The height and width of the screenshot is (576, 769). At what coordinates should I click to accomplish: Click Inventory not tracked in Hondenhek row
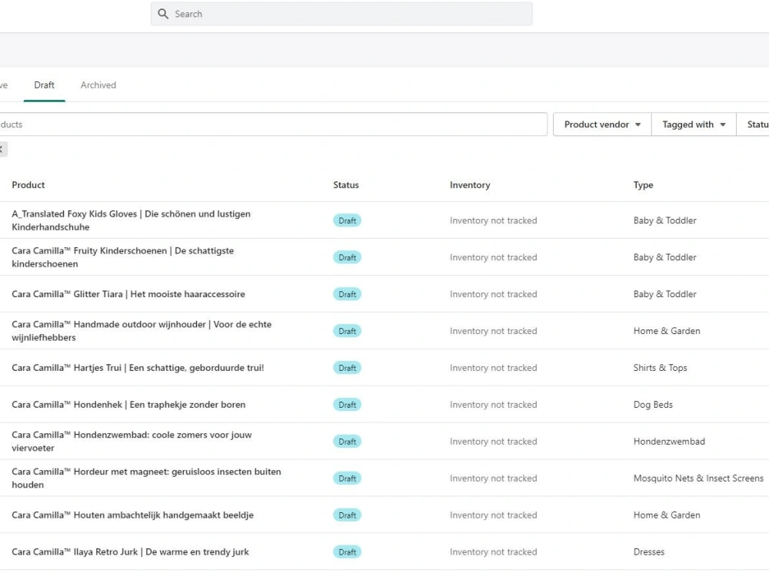click(494, 405)
